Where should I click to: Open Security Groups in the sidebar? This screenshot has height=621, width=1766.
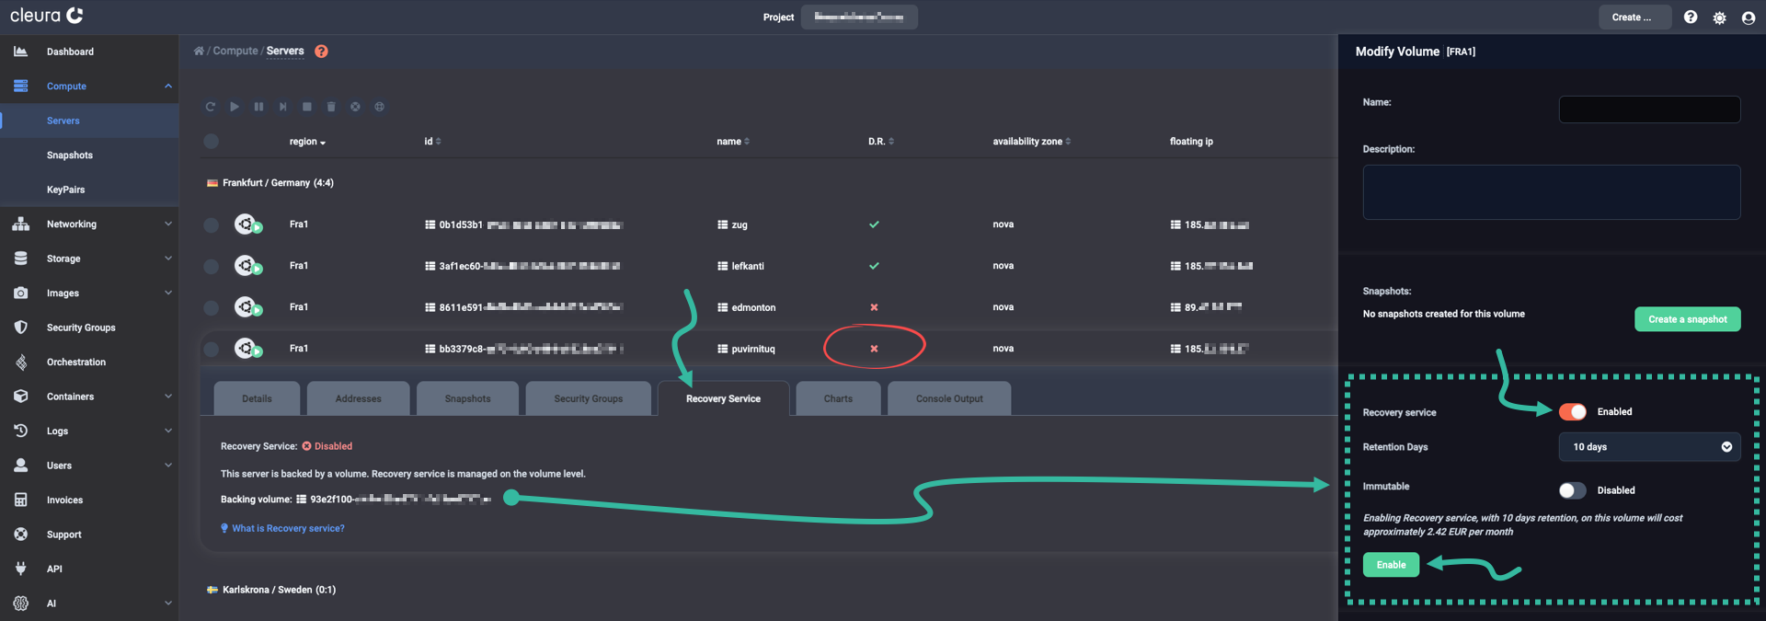81,328
